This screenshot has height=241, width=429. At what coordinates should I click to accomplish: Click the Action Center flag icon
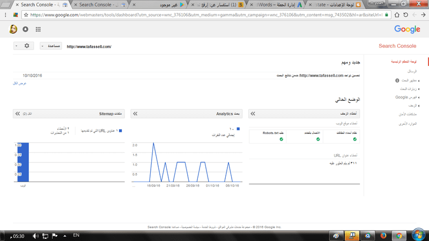(x=55, y=236)
